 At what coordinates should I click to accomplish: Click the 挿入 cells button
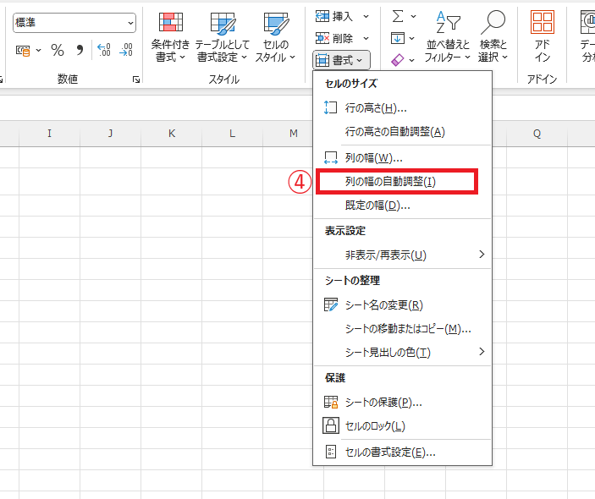coord(334,16)
